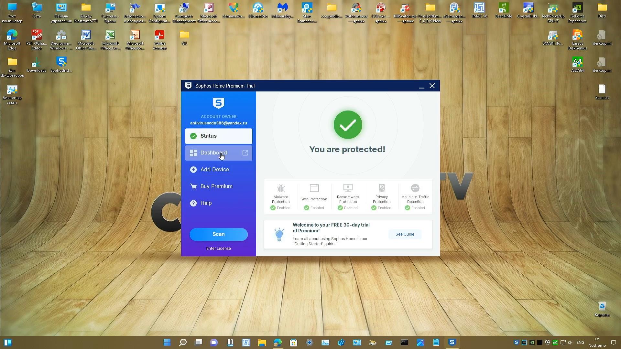
Task: Click the Ransomware Protection icon
Action: tap(348, 188)
